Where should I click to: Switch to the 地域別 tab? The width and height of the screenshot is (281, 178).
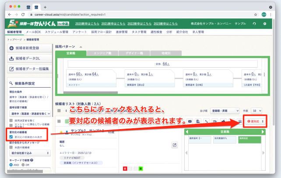[166, 53]
